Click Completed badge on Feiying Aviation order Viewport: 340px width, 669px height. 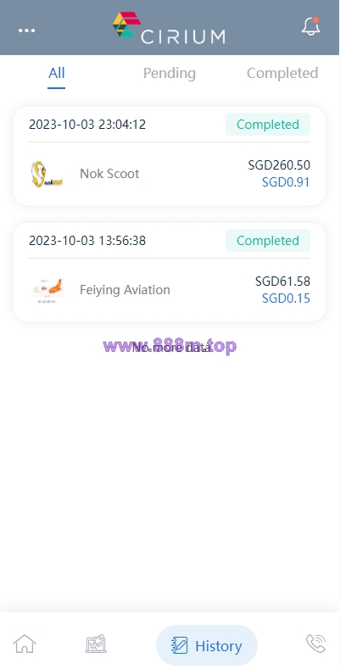(x=268, y=241)
